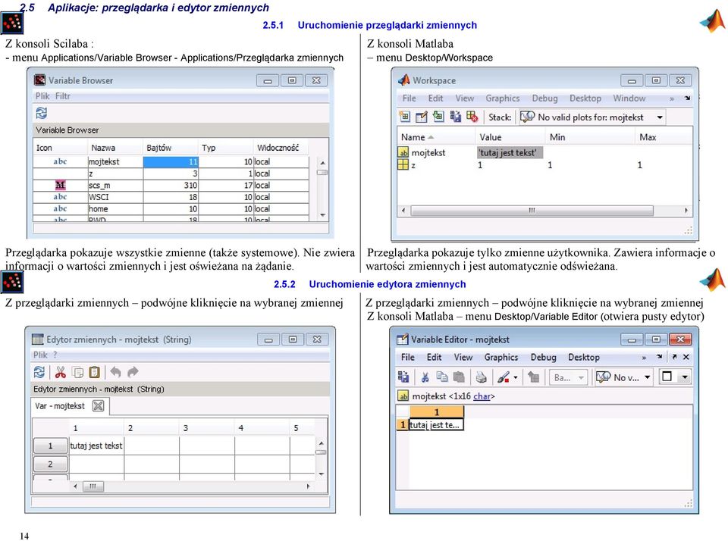Click redo arrow in Edytor zmiennych toolbar
The width and height of the screenshot is (728, 541).
point(133,372)
